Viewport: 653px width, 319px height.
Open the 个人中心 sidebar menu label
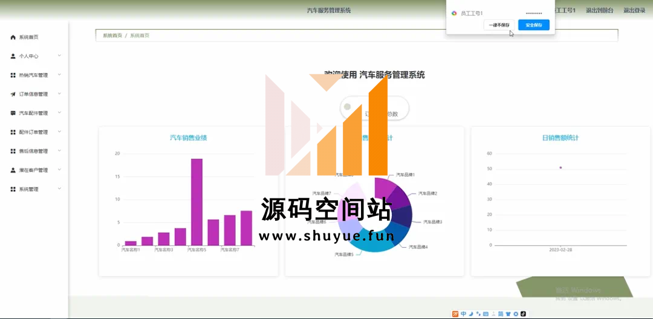(29, 56)
